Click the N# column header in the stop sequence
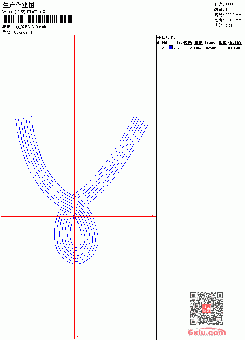 [165, 43]
